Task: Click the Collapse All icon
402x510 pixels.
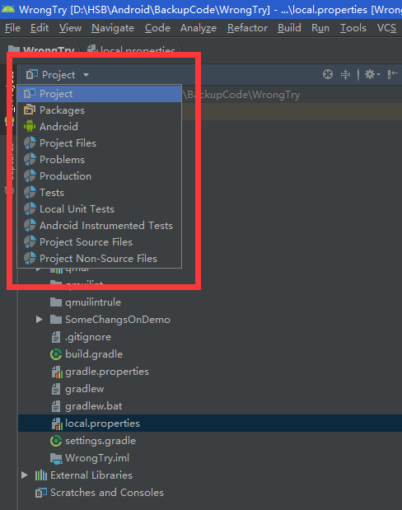Action: click(x=345, y=74)
